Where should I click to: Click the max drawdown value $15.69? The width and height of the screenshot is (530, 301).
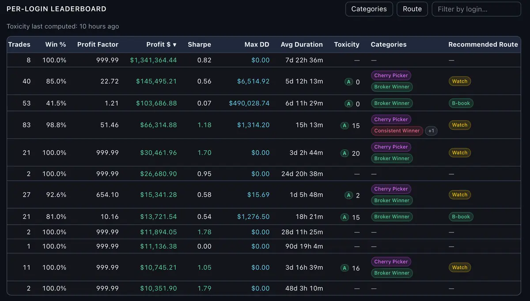pyautogui.click(x=258, y=194)
